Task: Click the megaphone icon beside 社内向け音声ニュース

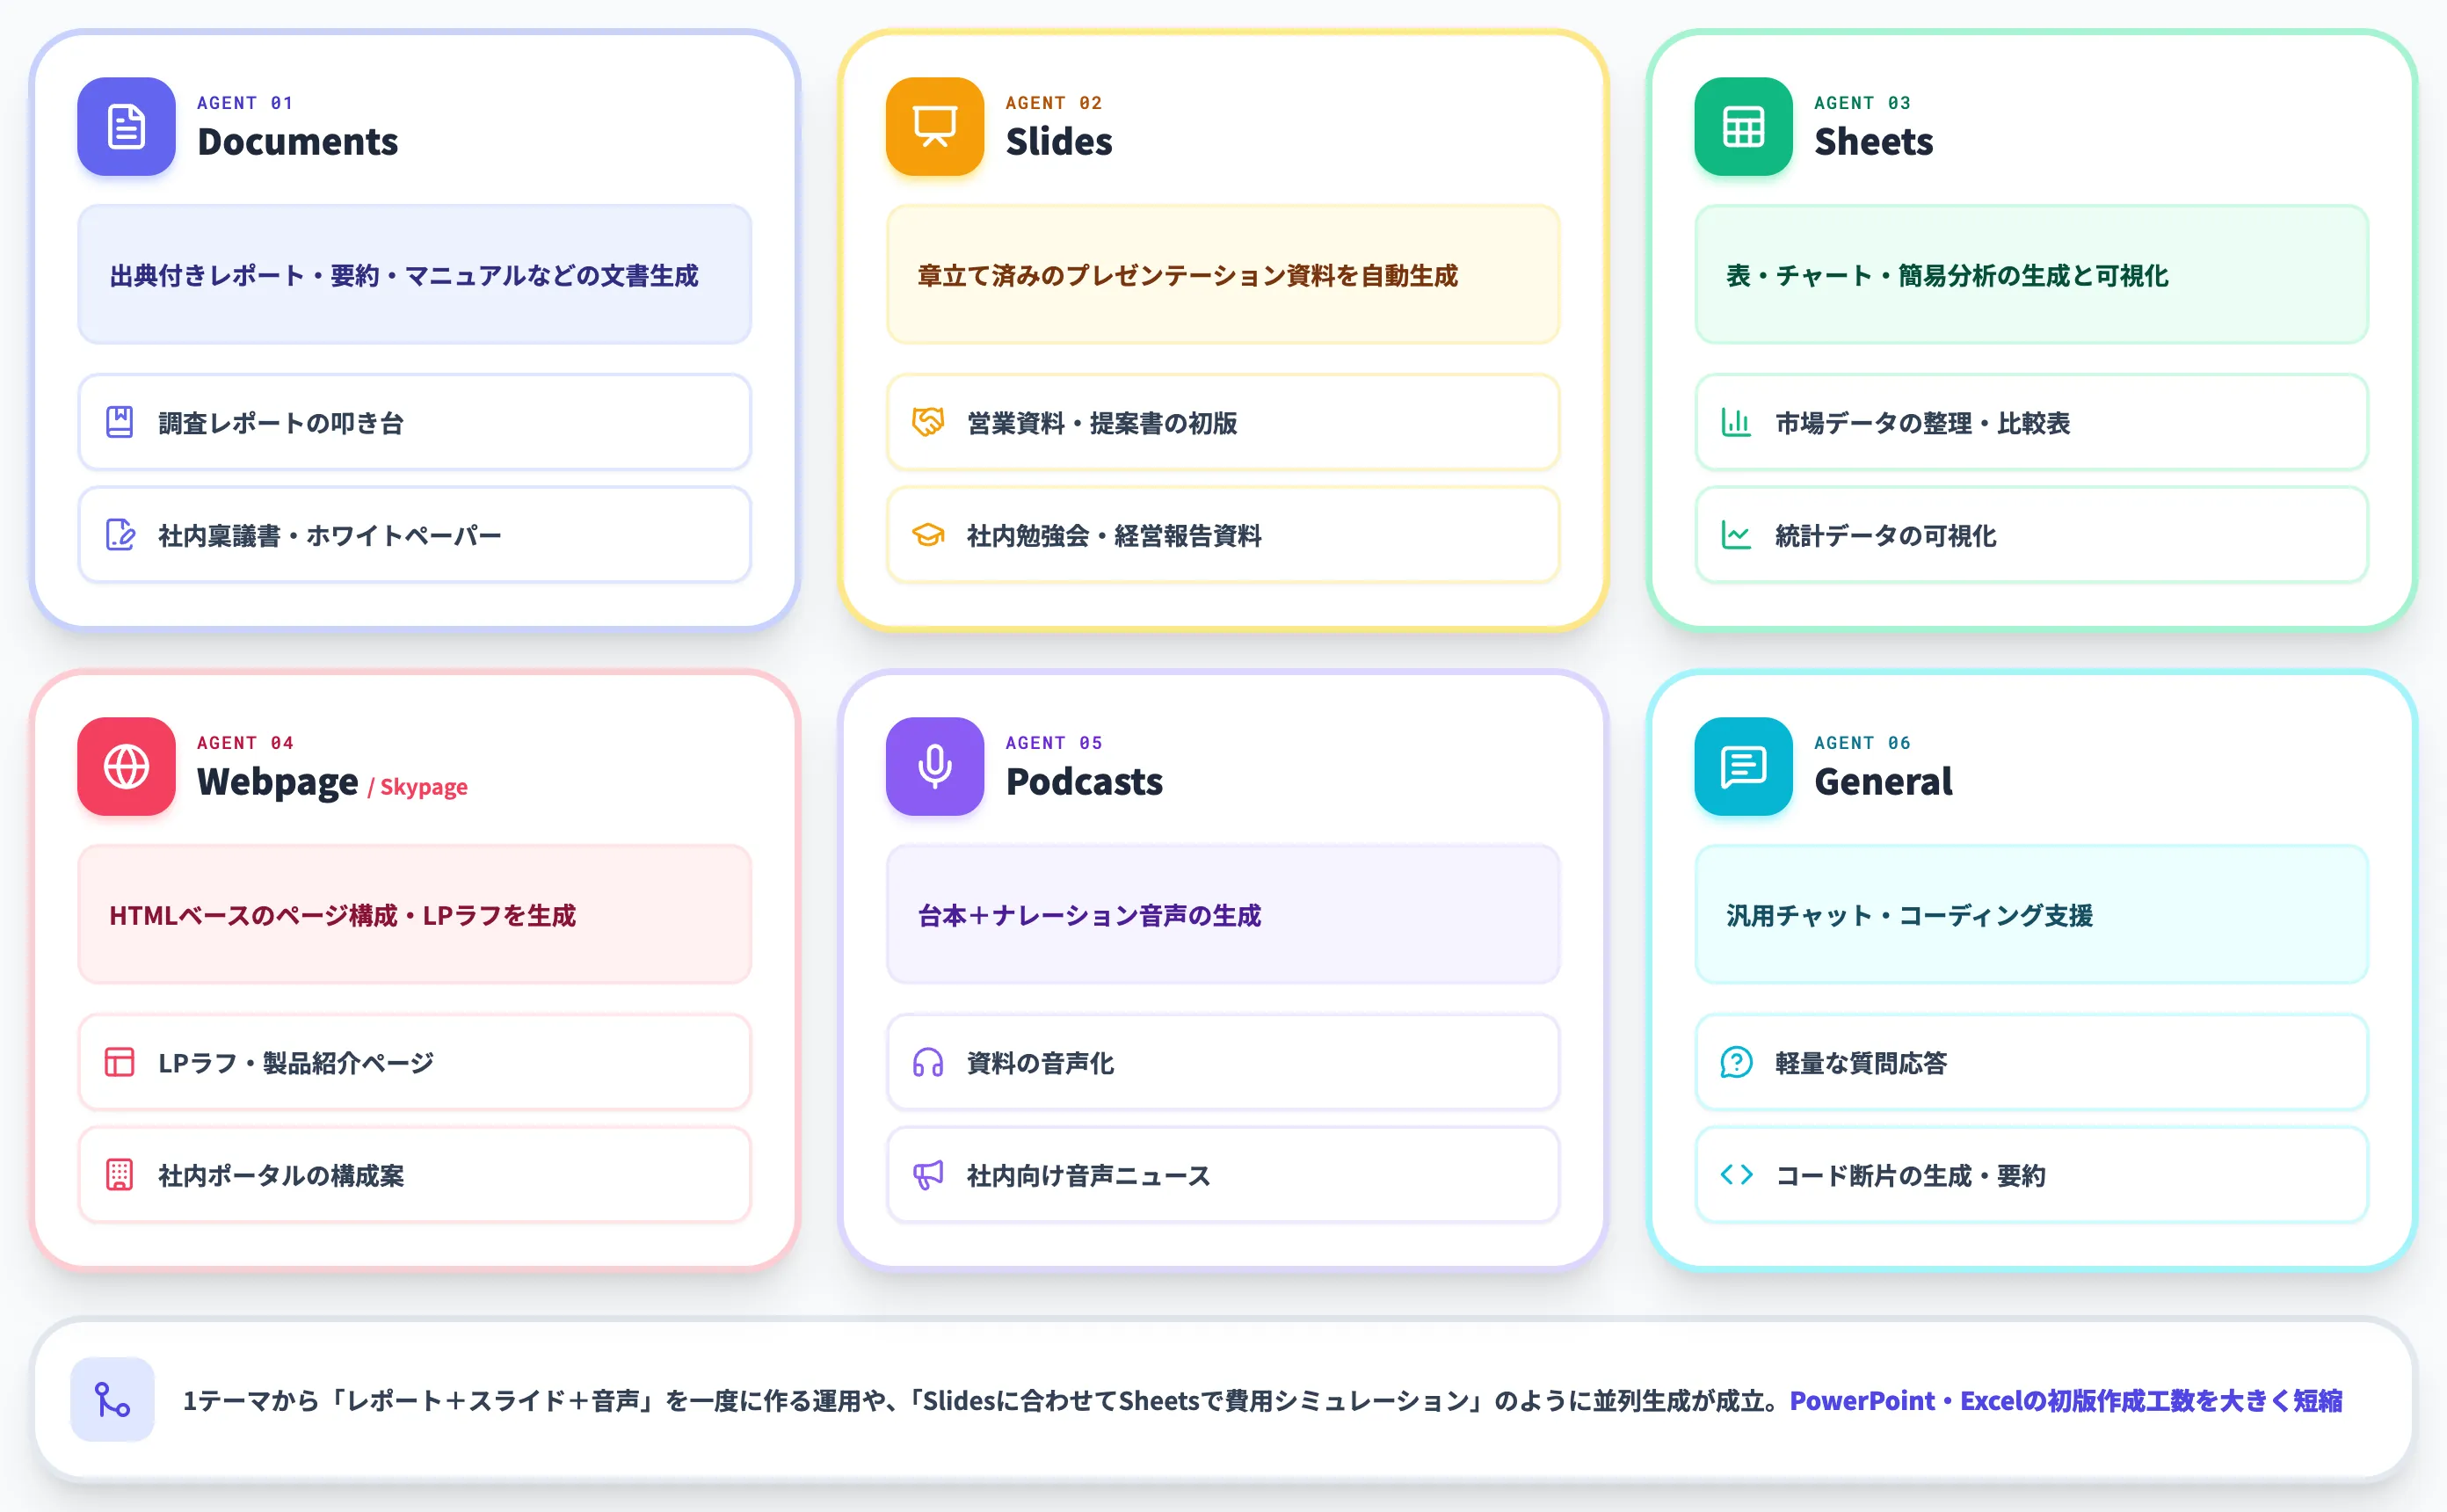Action: (x=927, y=1175)
